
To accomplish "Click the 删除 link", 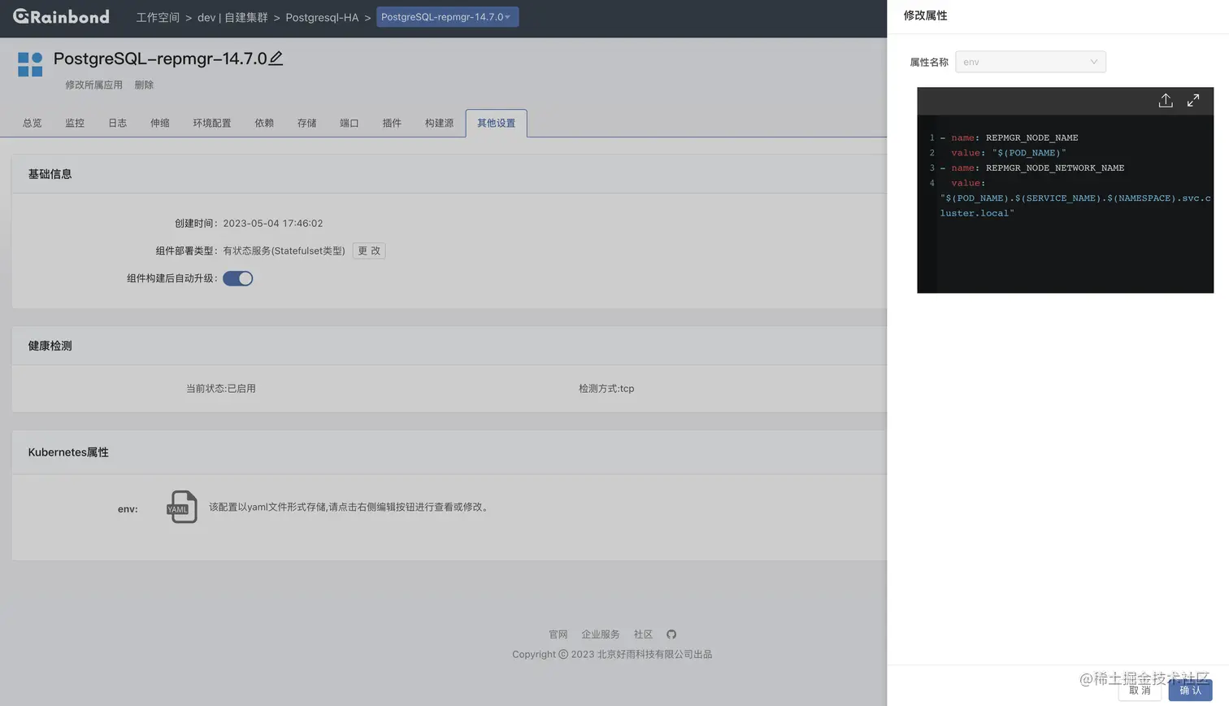I will coord(144,85).
